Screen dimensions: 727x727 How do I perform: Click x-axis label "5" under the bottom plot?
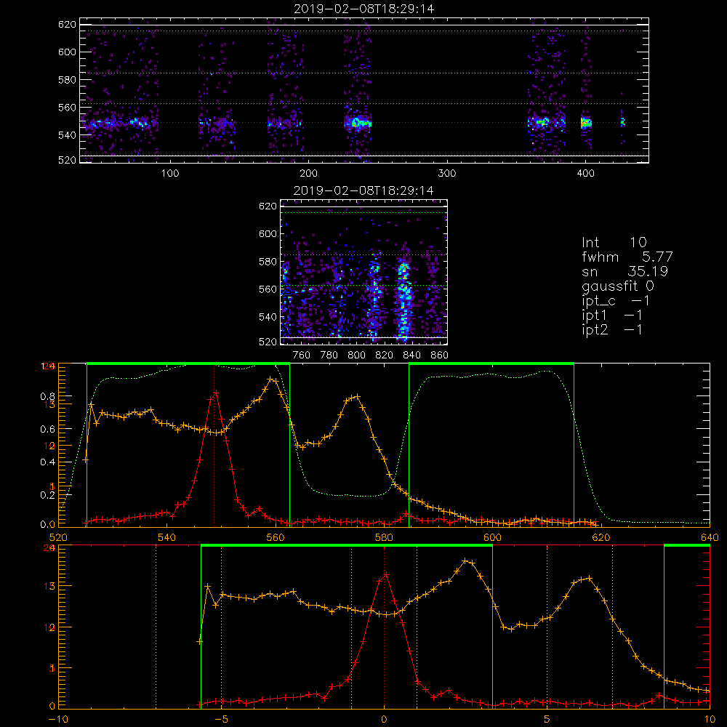547,719
